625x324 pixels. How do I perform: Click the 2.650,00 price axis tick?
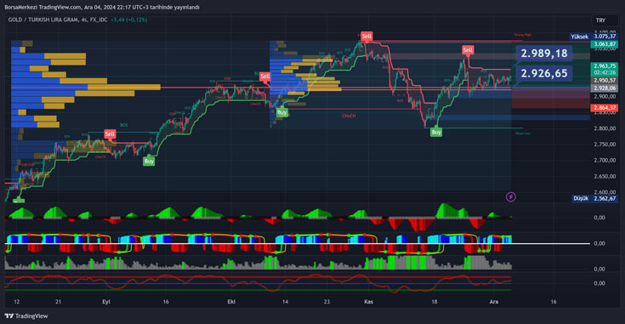point(605,176)
